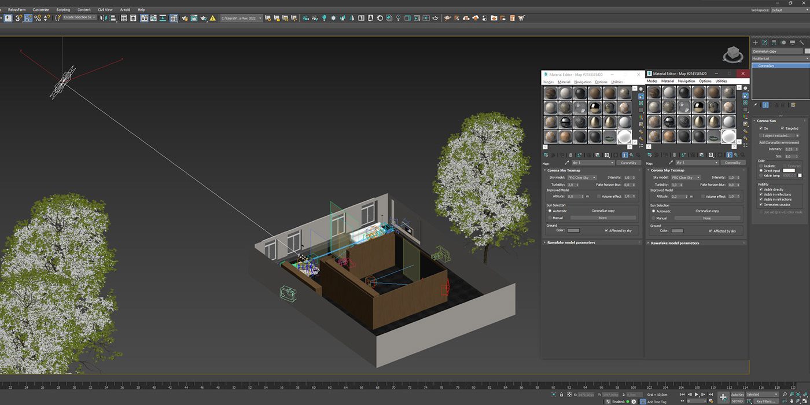810x405 pixels.
Task: Disable Visible in reflections checkbox
Action: 761,194
